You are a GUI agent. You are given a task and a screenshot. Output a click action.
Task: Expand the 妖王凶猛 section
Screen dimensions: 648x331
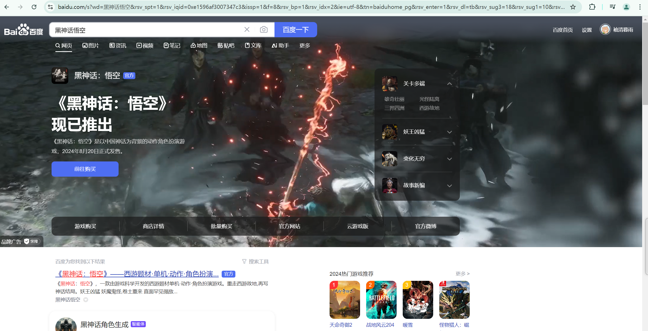(x=449, y=132)
